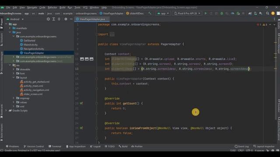Click first drawable gutter icon on line 11

(82, 59)
